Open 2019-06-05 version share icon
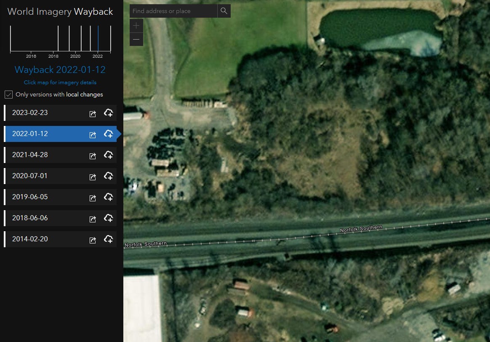Screen dimensions: 490x342 (x=93, y=198)
